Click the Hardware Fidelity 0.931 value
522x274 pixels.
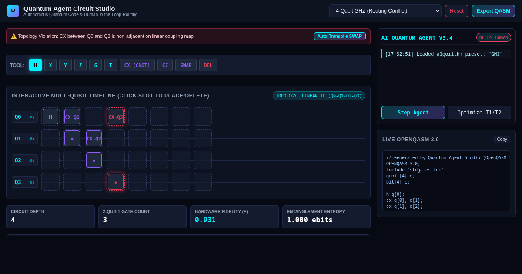pos(205,220)
